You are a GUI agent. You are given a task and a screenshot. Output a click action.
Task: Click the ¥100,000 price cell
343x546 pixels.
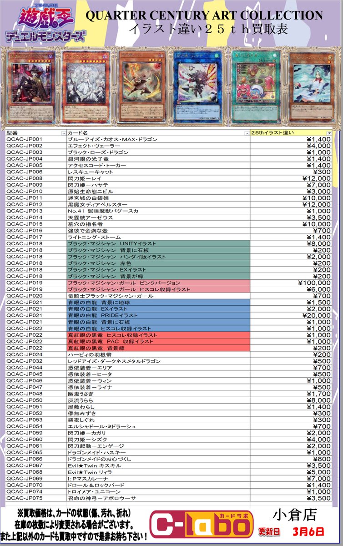click(x=291, y=283)
